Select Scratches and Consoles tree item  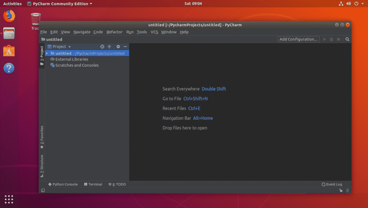[x=77, y=65]
